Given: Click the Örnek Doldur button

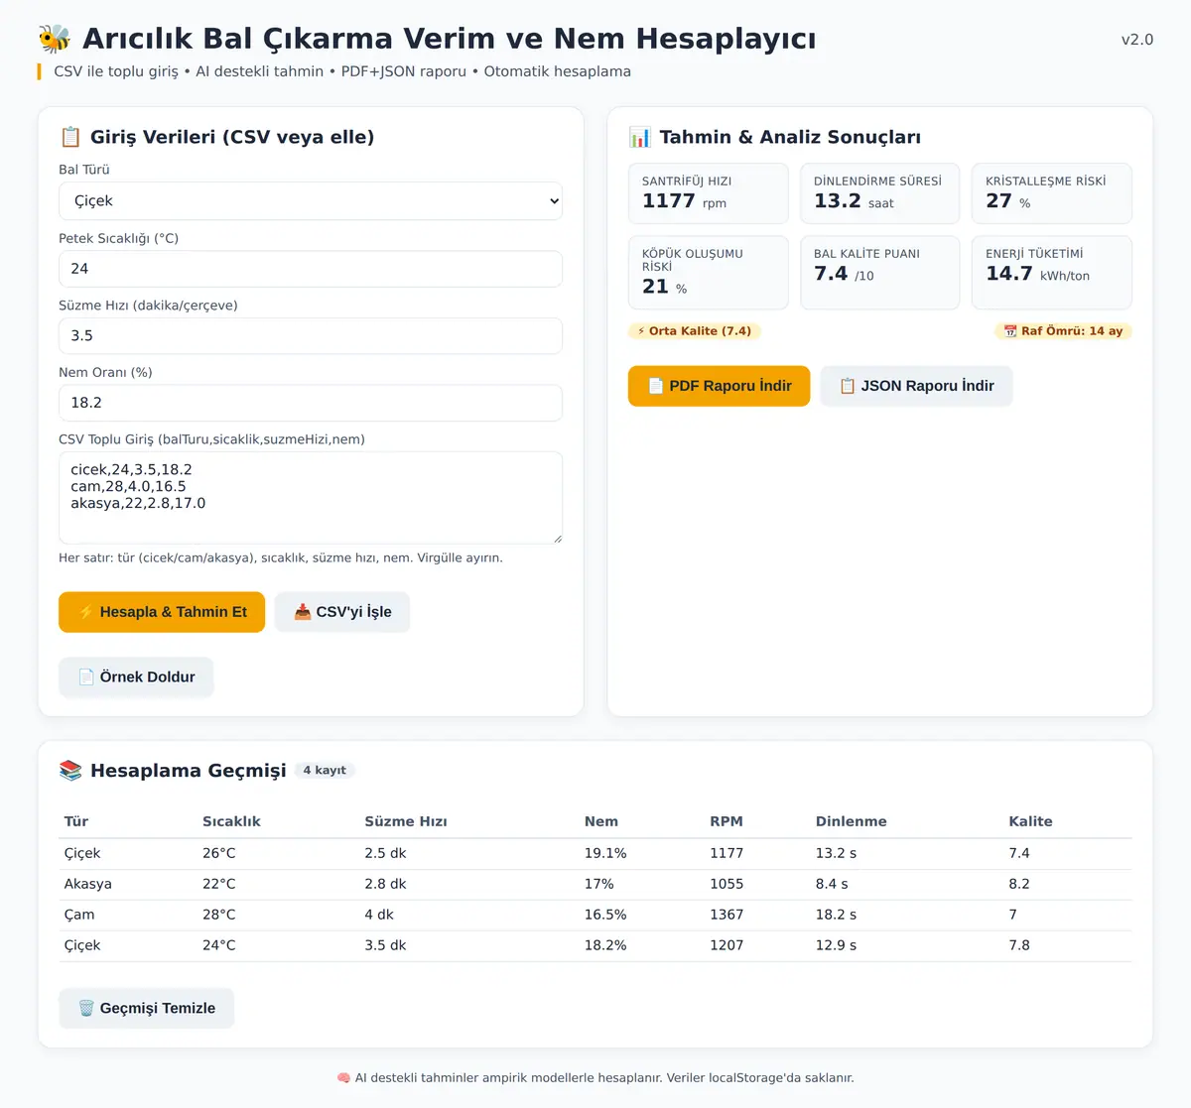Looking at the screenshot, I should pyautogui.click(x=136, y=677).
